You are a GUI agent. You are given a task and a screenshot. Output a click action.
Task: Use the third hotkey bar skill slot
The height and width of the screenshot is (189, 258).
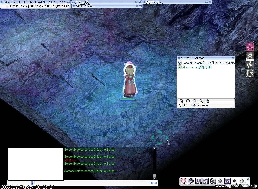point(198,181)
